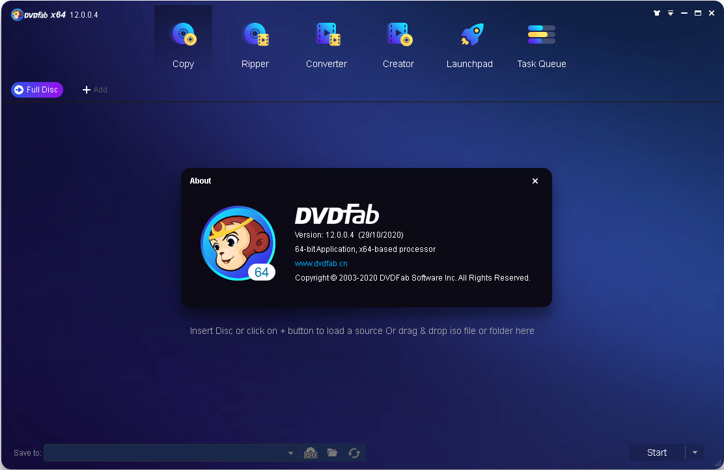This screenshot has width=724, height=470.
Task: Open the Converter module icon
Action: click(x=327, y=35)
